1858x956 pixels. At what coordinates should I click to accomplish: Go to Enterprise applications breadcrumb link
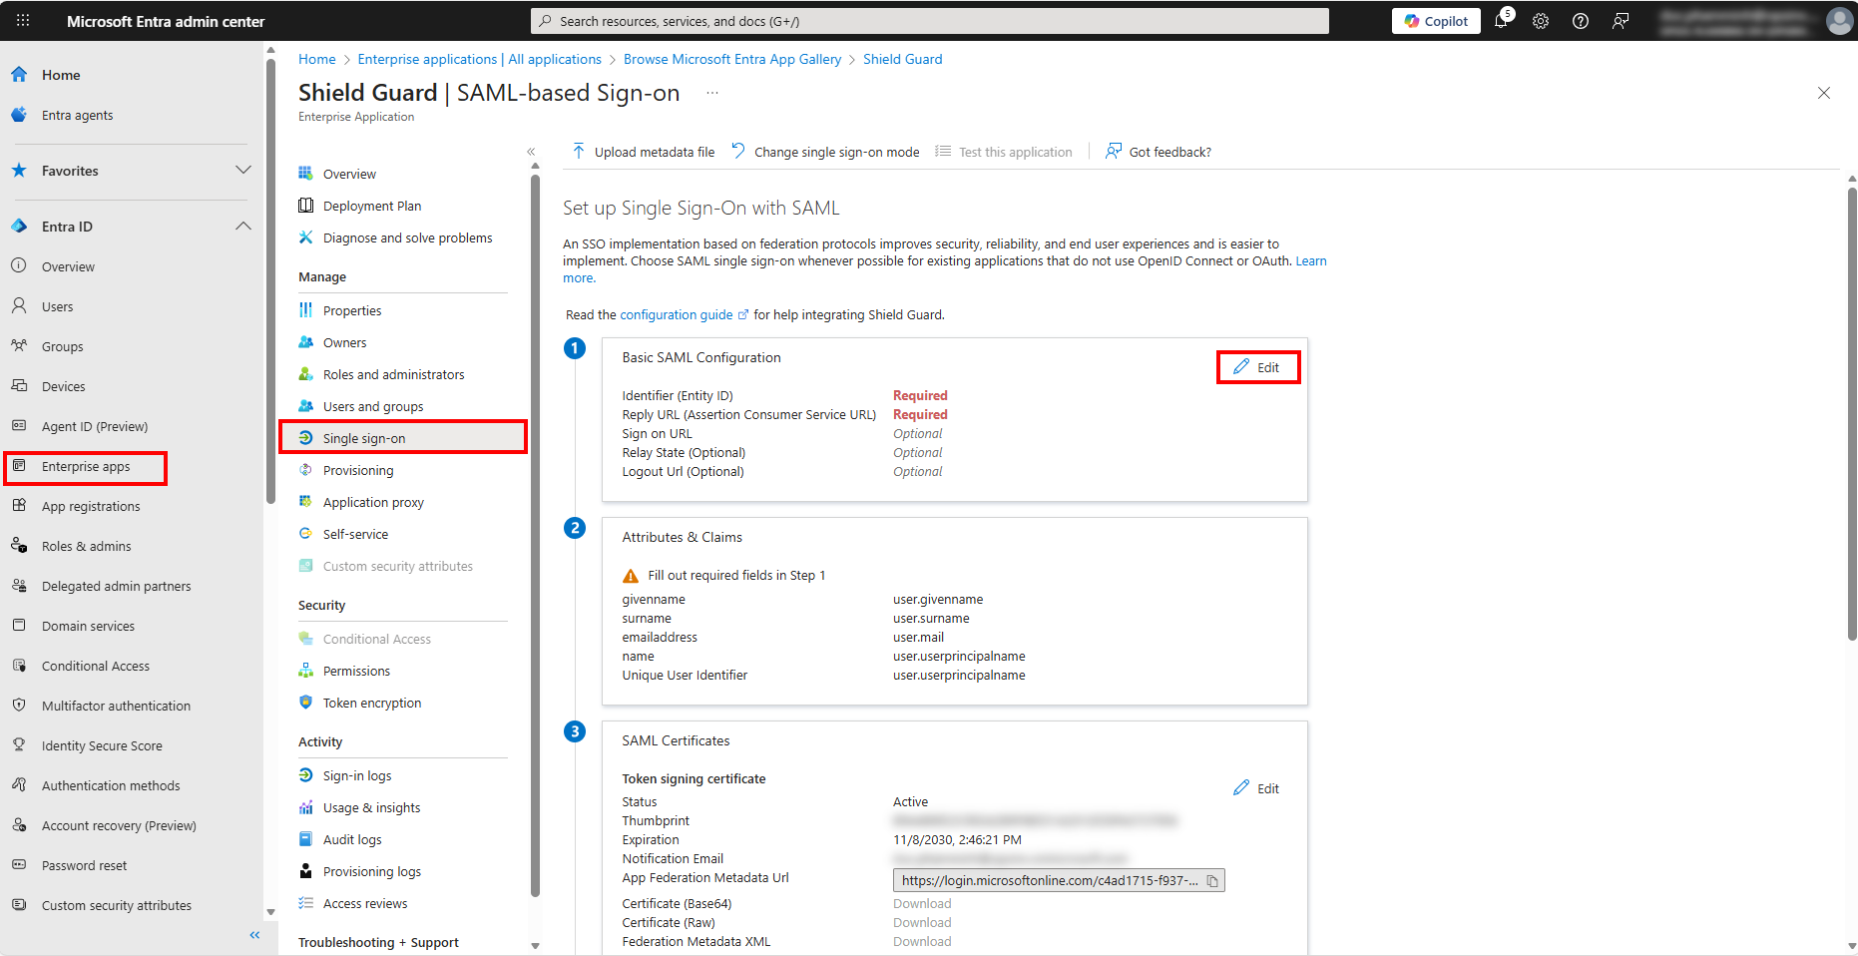coord(479,59)
